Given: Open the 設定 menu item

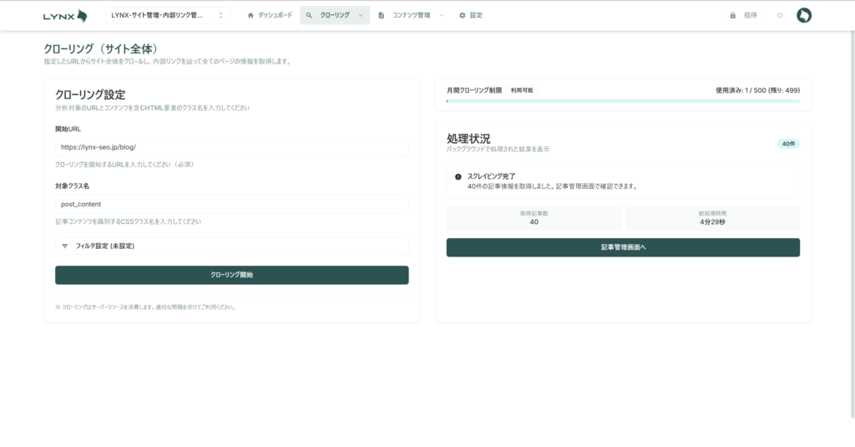Looking at the screenshot, I should 476,15.
